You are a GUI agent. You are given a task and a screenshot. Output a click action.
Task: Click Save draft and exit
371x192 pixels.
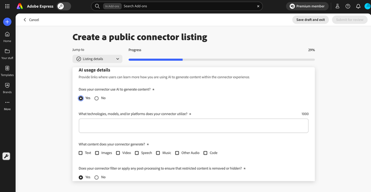pyautogui.click(x=311, y=20)
